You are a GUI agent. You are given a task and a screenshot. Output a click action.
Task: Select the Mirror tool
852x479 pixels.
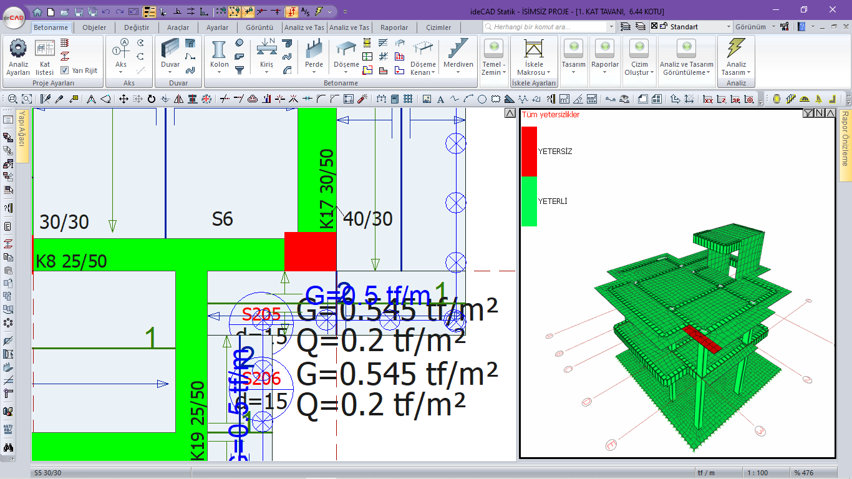(x=178, y=99)
